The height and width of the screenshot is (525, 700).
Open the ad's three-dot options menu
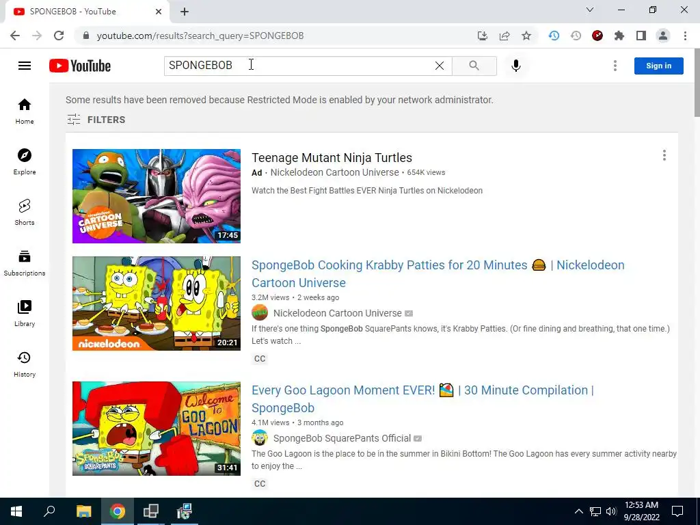664,155
